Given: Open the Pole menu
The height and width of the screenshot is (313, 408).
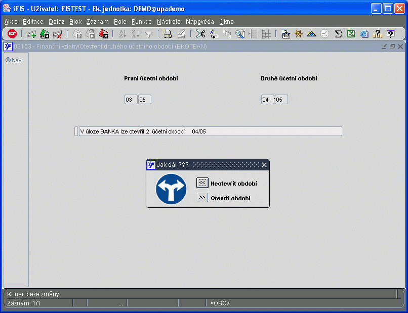Looking at the screenshot, I should (x=120, y=22).
